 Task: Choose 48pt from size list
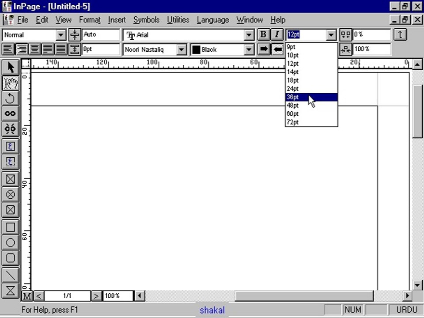(311, 106)
